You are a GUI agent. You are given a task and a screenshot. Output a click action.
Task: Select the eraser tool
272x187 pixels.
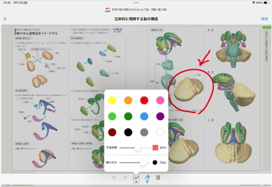point(147,178)
